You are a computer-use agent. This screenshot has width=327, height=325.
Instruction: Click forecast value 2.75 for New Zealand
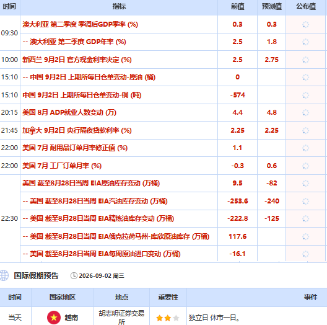[x=272, y=60]
